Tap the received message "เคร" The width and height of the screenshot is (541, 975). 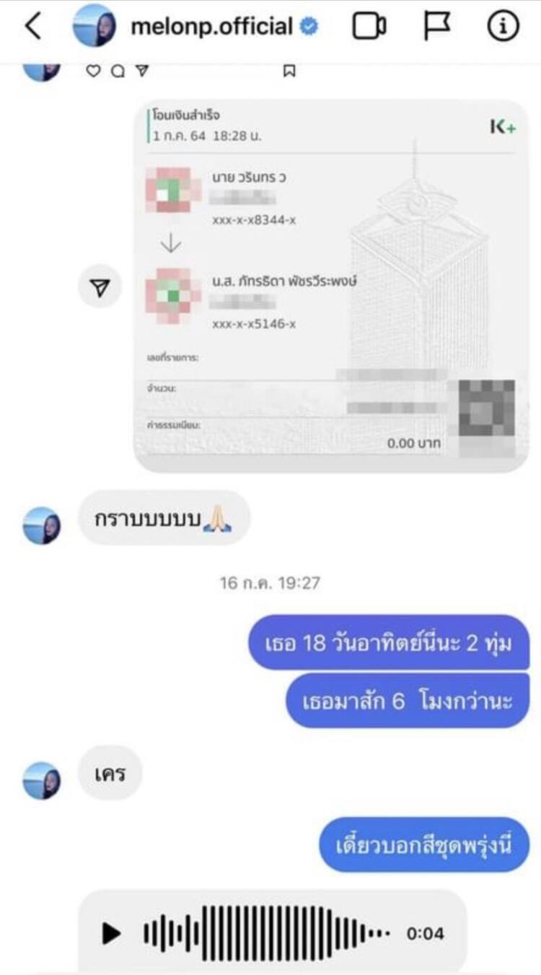(x=110, y=773)
